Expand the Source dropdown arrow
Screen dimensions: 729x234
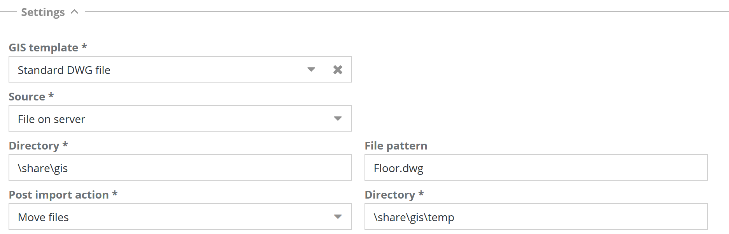pos(338,119)
